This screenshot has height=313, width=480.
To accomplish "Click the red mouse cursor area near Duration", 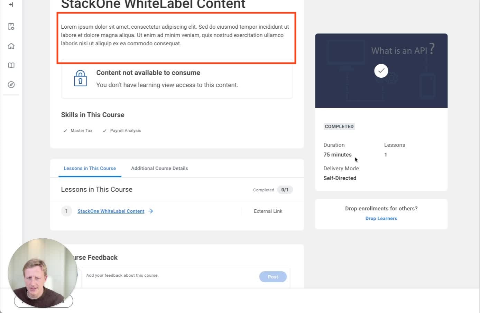I will click(356, 159).
